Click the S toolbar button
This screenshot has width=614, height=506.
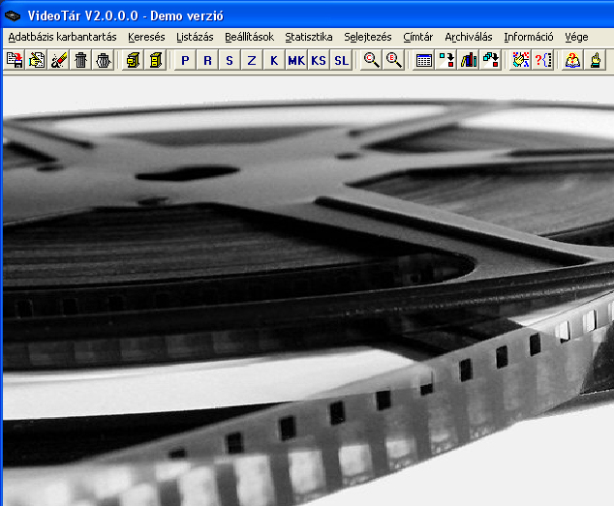point(230,60)
